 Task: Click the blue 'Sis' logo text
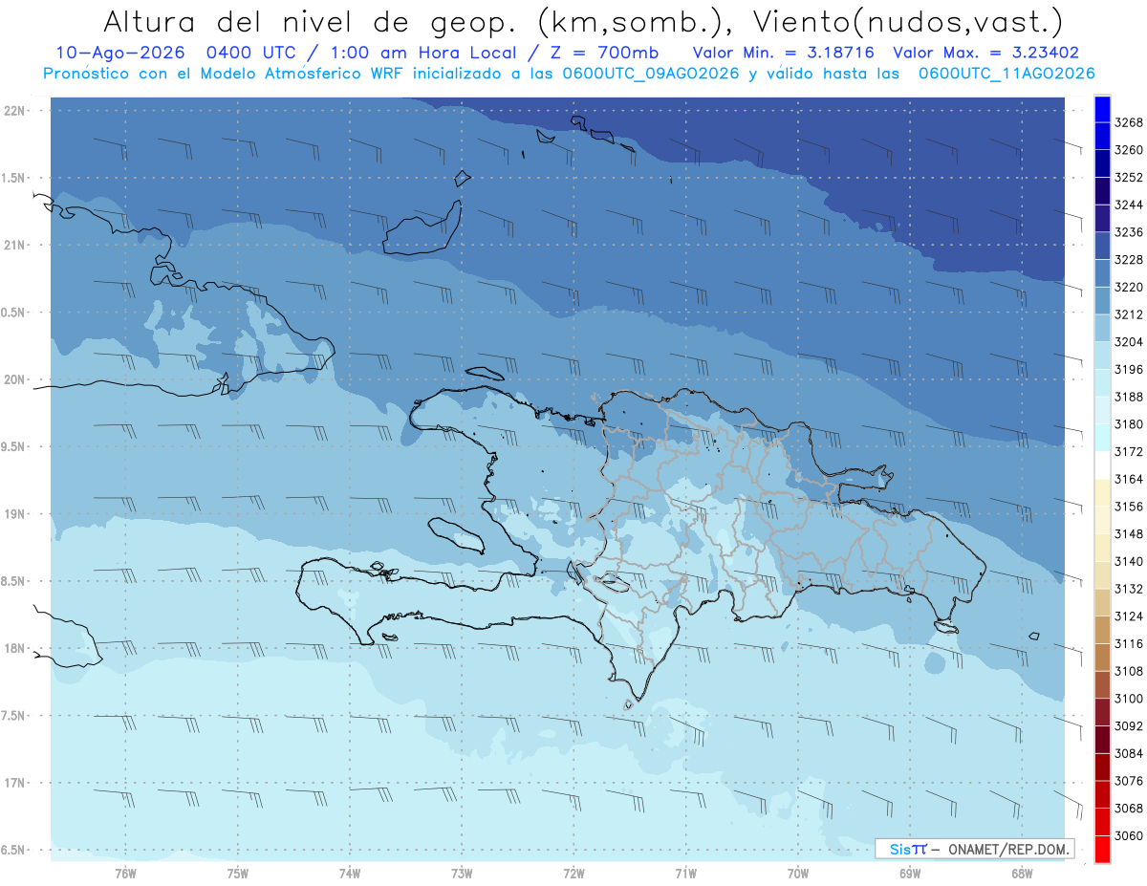(x=901, y=849)
